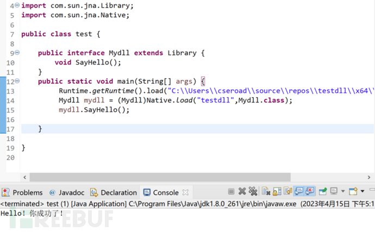Open the Display Selected Console dropdown arrow

pos(342,192)
